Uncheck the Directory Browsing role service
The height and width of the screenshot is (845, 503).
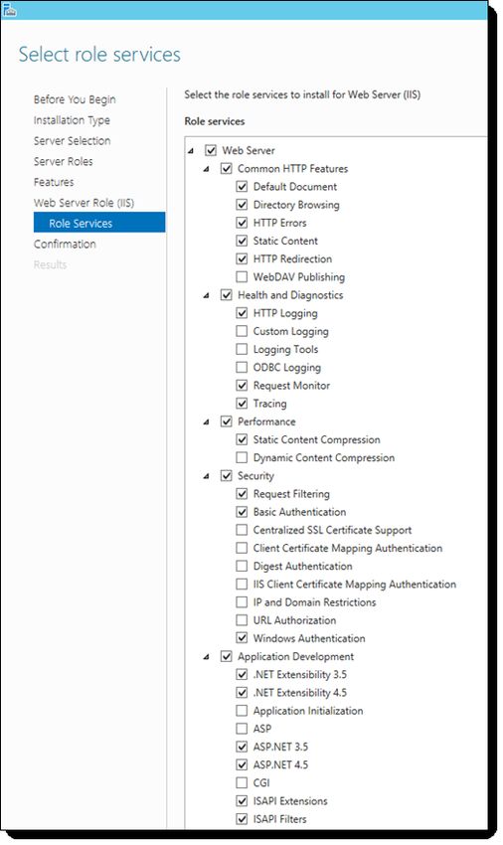click(243, 205)
